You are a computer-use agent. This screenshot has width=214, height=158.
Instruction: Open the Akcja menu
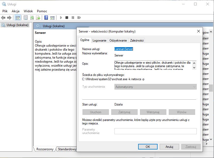click(15, 11)
